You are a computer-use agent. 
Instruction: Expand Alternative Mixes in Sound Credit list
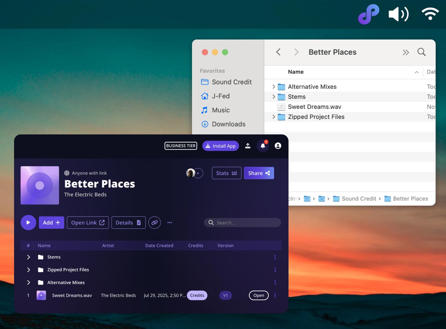pyautogui.click(x=28, y=283)
